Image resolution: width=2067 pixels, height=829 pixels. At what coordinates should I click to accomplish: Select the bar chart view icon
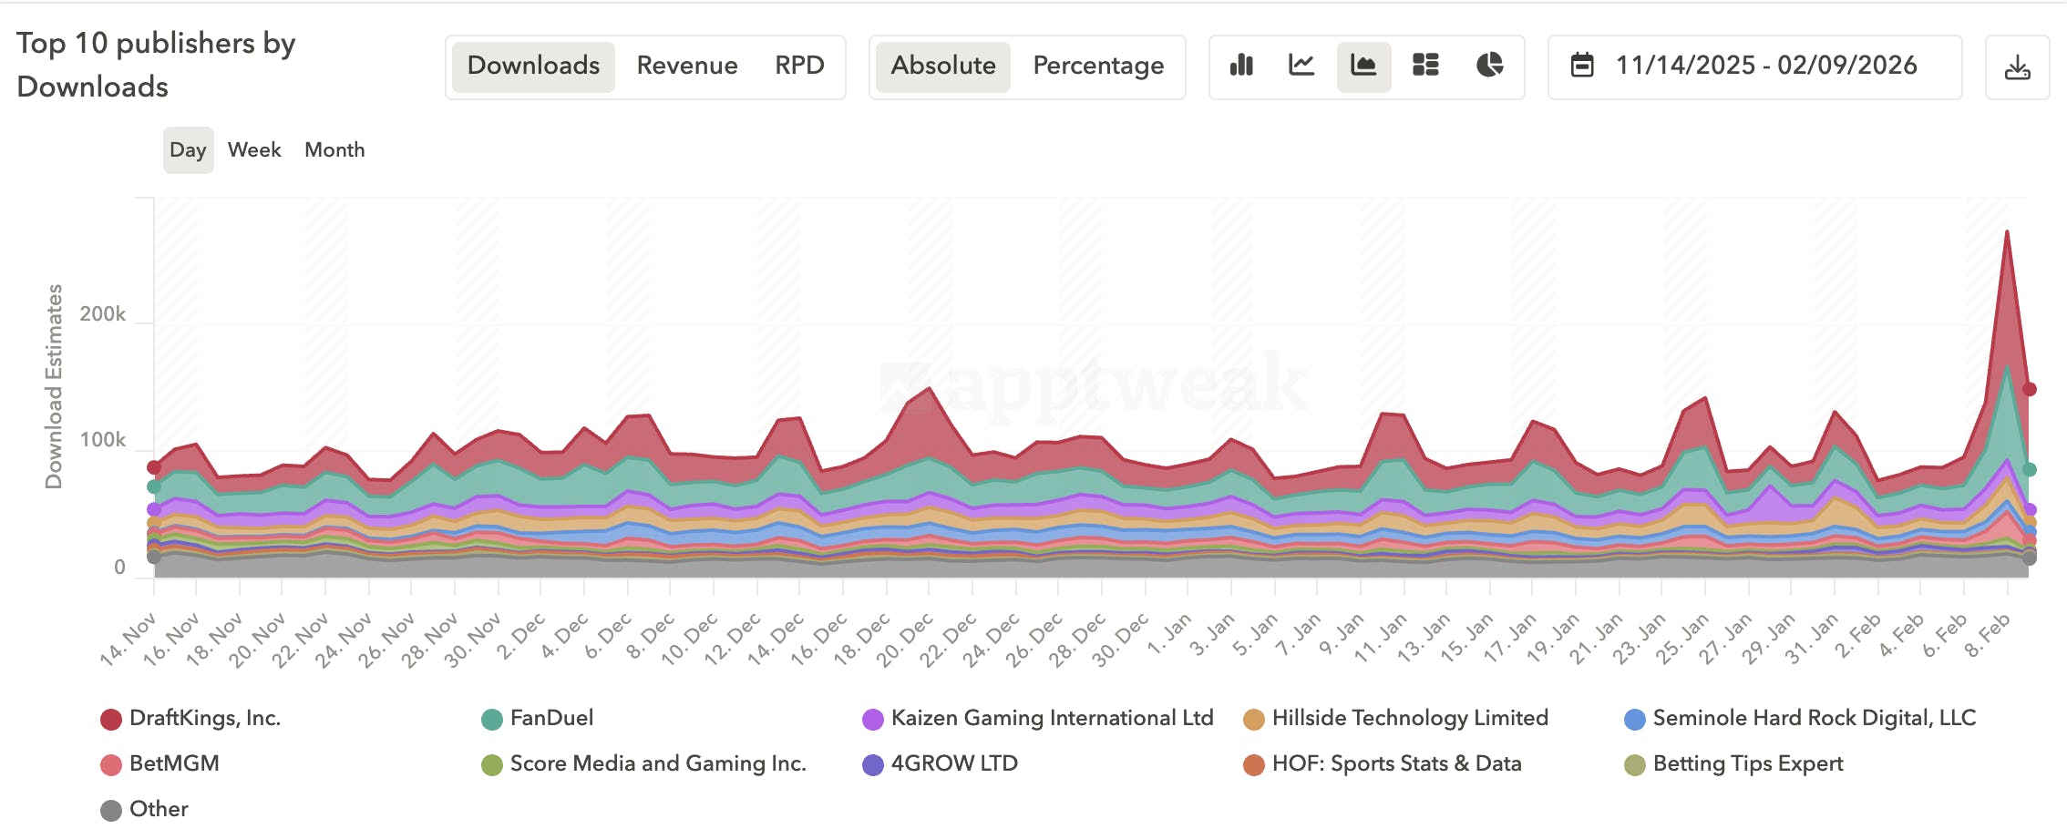tap(1241, 66)
